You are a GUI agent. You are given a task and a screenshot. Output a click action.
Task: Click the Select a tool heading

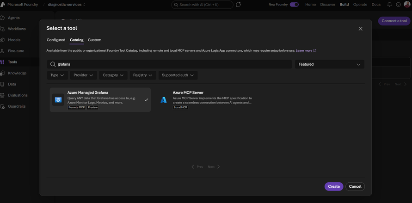click(62, 28)
